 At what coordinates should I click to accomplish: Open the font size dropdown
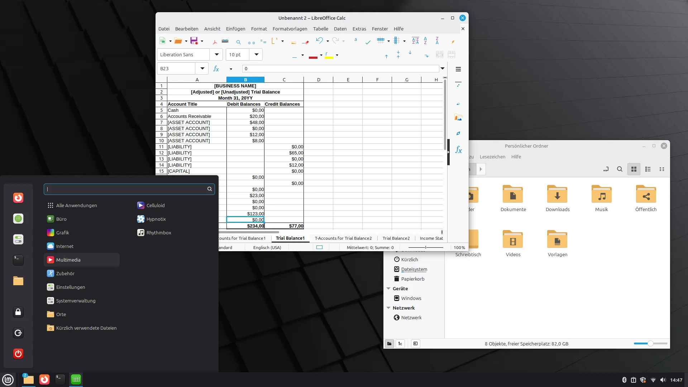pos(256,54)
